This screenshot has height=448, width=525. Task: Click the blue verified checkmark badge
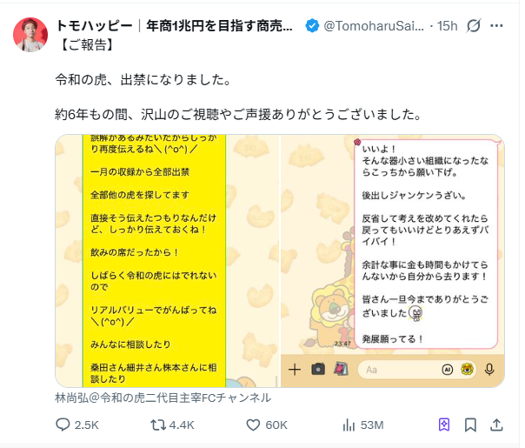312,26
